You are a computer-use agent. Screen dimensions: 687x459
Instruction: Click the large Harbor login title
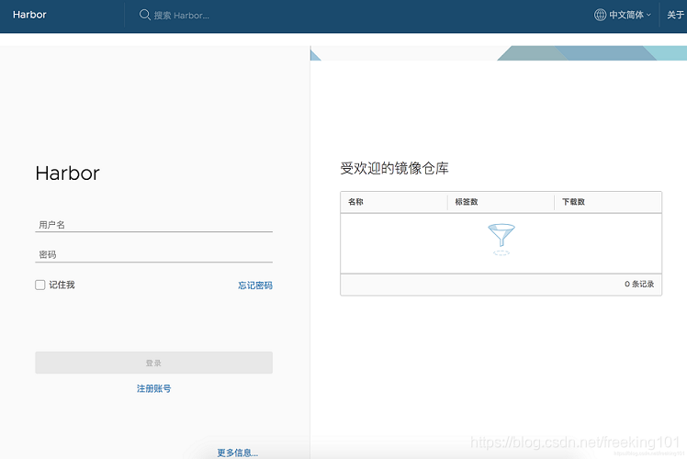click(x=67, y=173)
